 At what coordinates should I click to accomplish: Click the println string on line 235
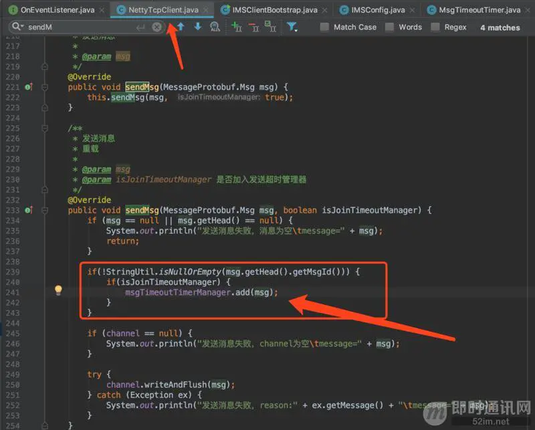[x=272, y=231]
